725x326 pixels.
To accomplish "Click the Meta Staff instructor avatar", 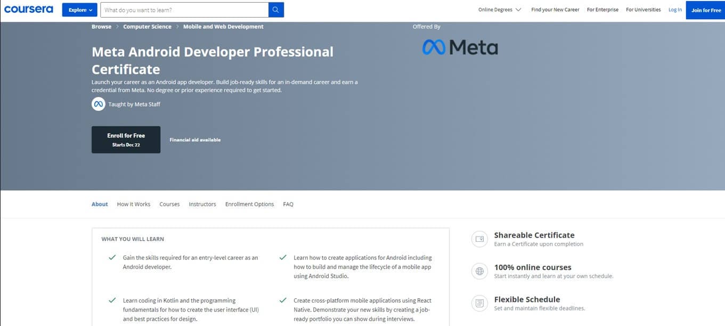I will click(x=98, y=104).
